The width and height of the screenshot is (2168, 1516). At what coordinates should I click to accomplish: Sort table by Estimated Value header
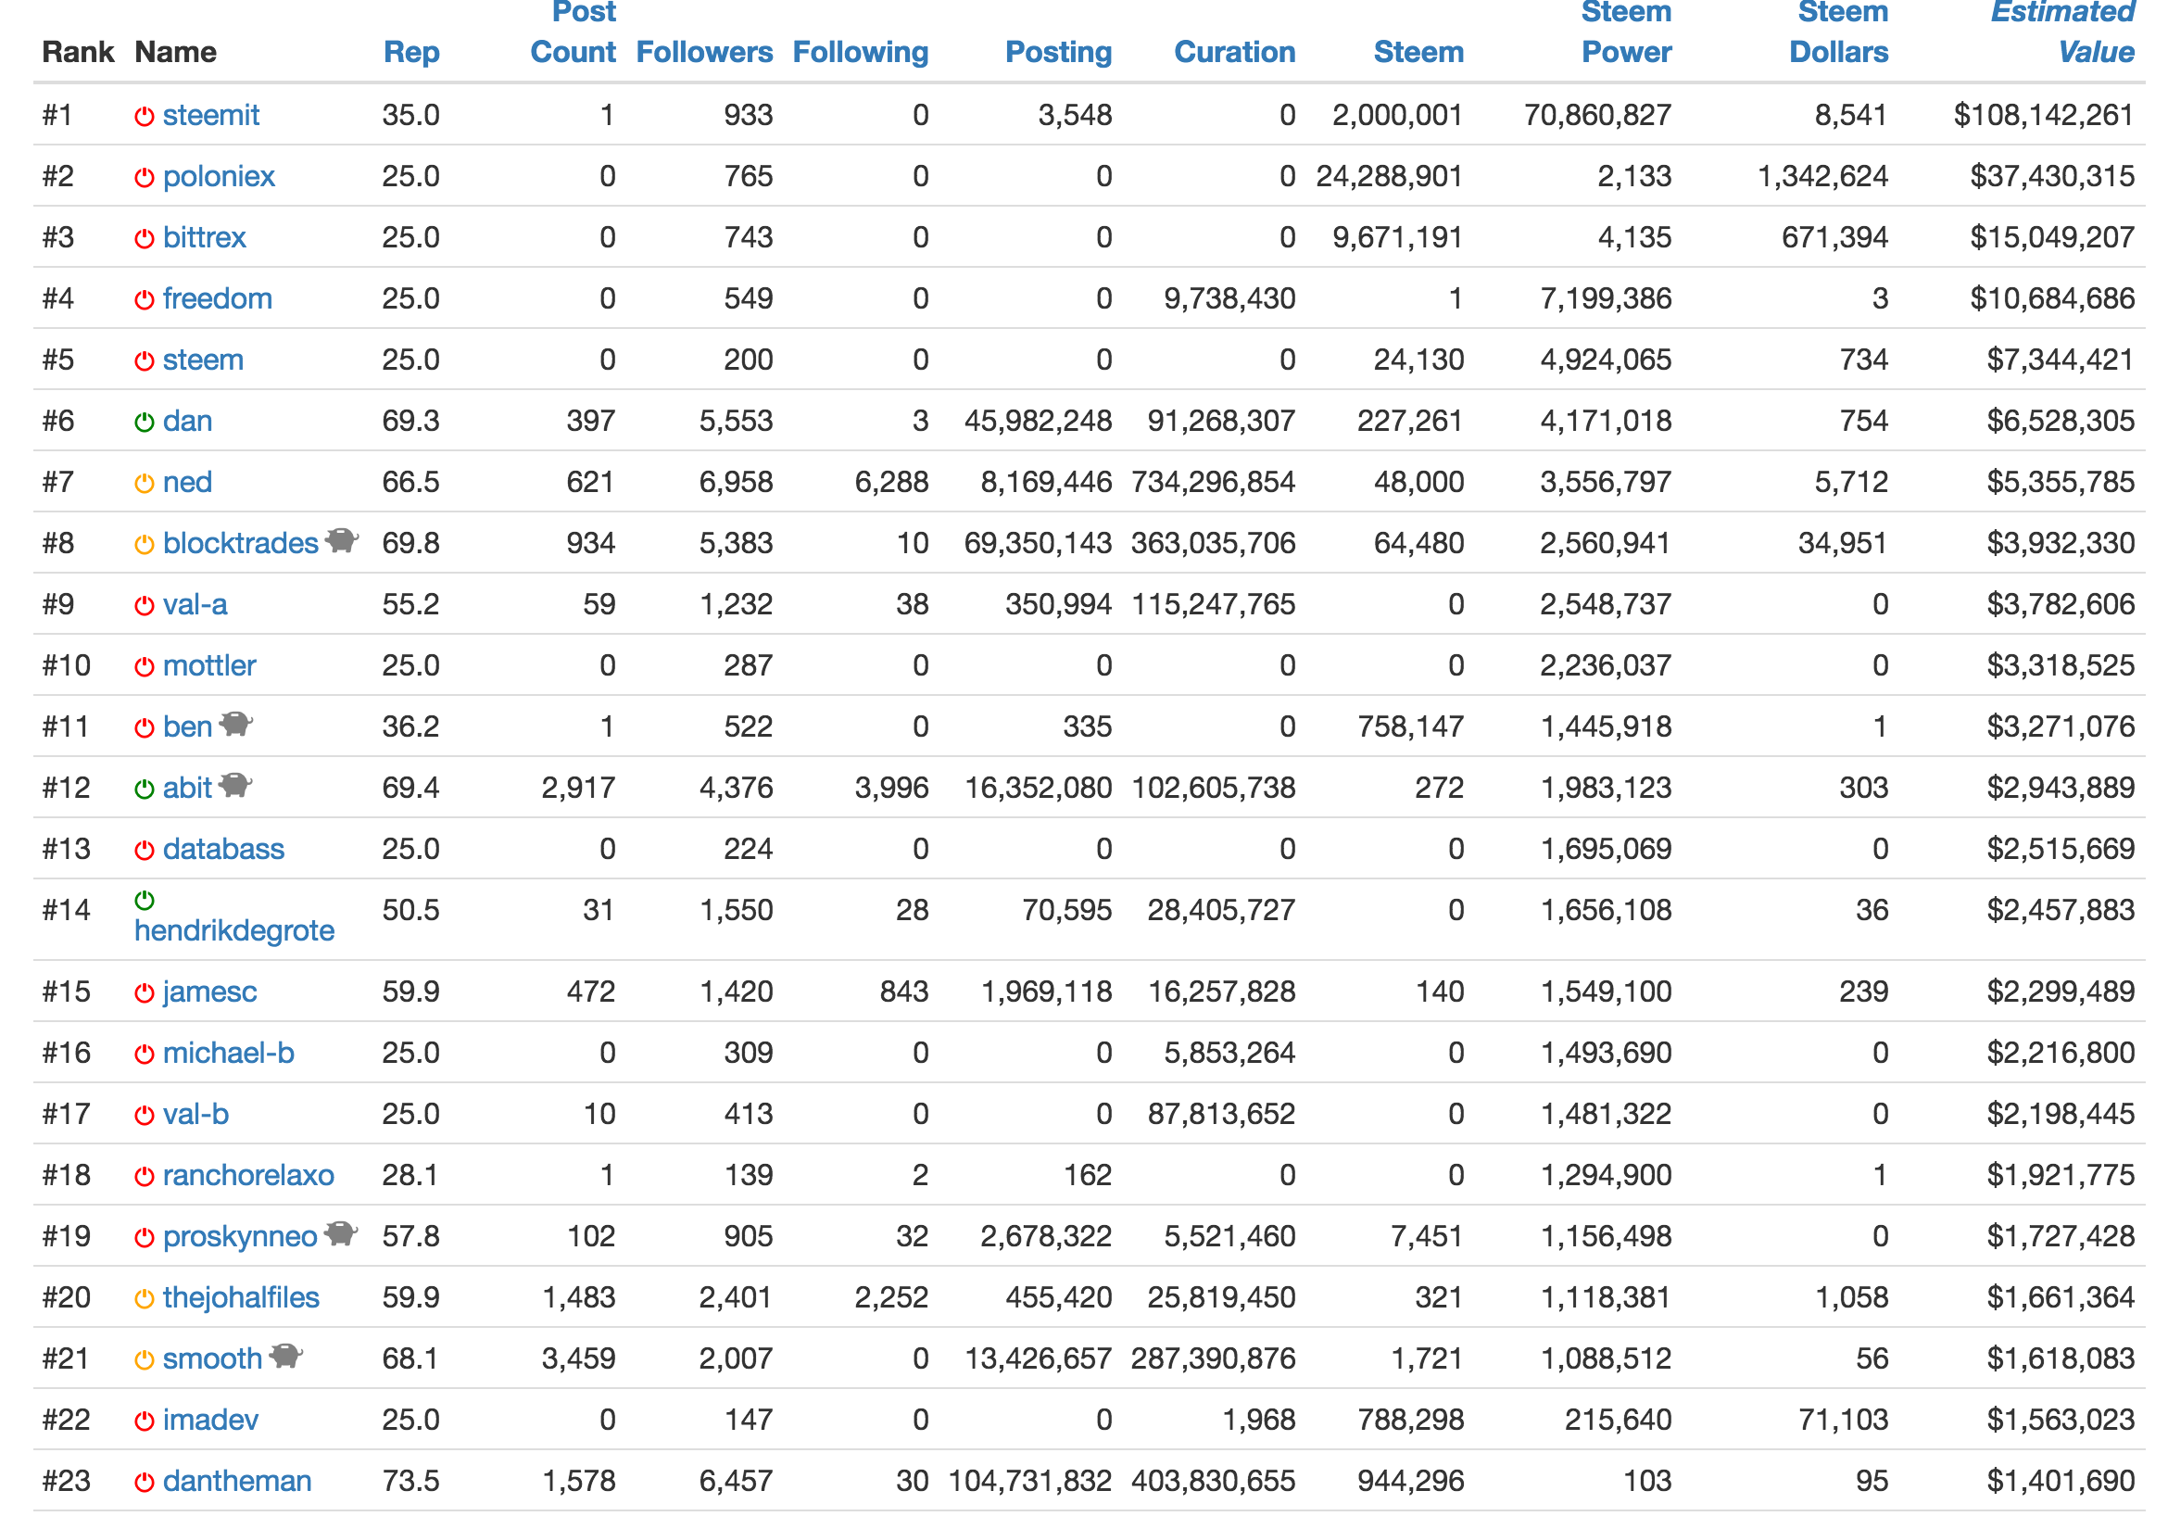[2062, 33]
